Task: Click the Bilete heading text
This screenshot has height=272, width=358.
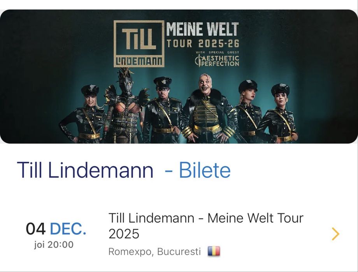Action: [205, 170]
